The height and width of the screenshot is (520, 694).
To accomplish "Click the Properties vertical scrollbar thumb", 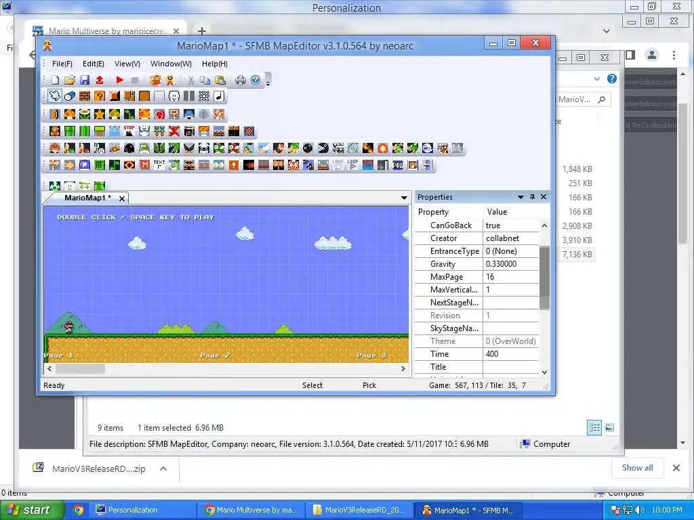I will (544, 278).
